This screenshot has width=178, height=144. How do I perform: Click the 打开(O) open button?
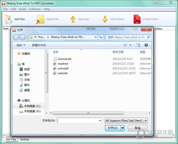point(113,128)
